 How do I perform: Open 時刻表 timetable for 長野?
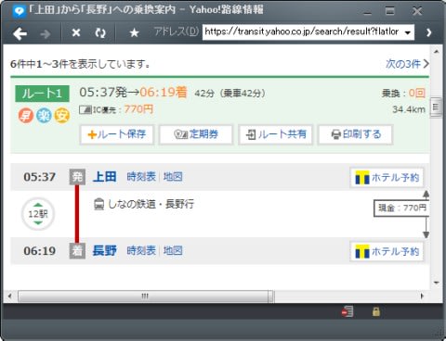[141, 250]
